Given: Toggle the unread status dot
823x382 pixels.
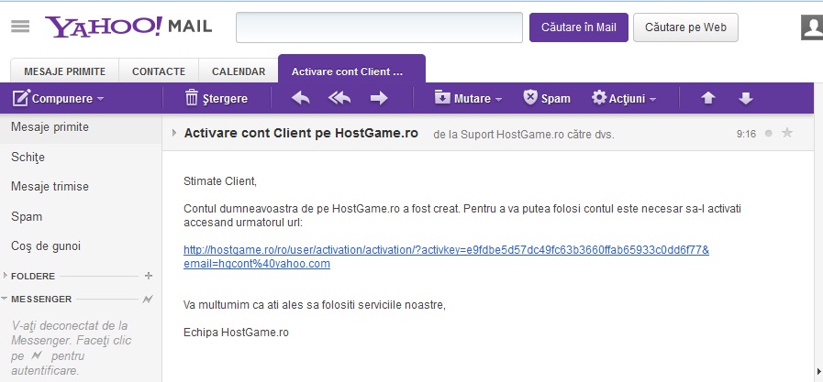Looking at the screenshot, I should 769,134.
